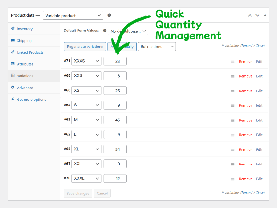Click the Regenerate variations button
277x208 pixels.
point(85,47)
